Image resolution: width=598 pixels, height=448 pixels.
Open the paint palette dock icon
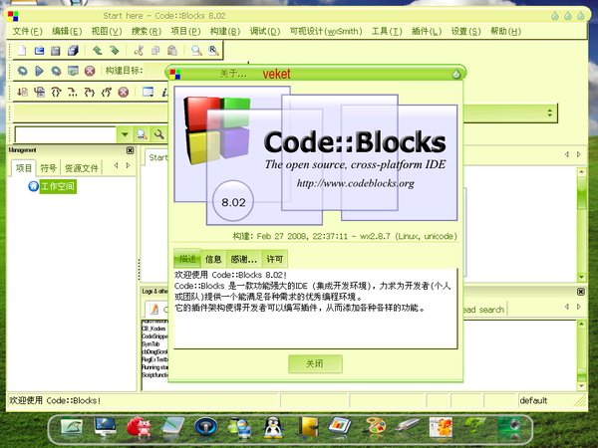376,427
